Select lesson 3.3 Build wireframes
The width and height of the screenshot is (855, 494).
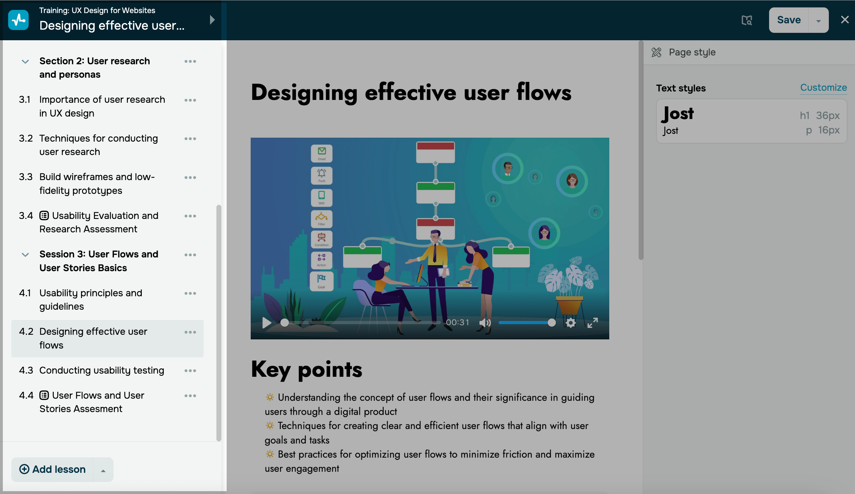click(97, 183)
